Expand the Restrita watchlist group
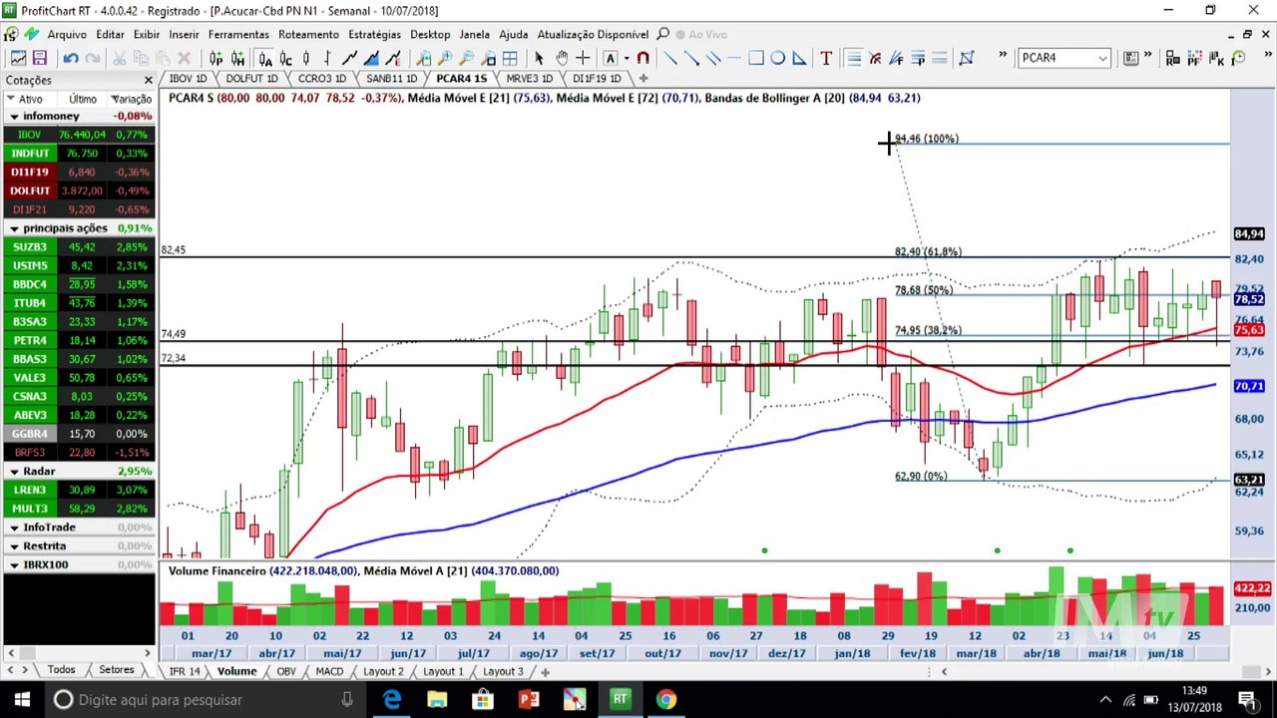Screen dimensions: 1277x718 [x=14, y=546]
